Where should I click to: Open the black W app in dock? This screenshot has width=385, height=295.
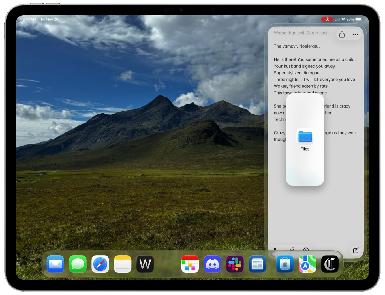(x=145, y=264)
